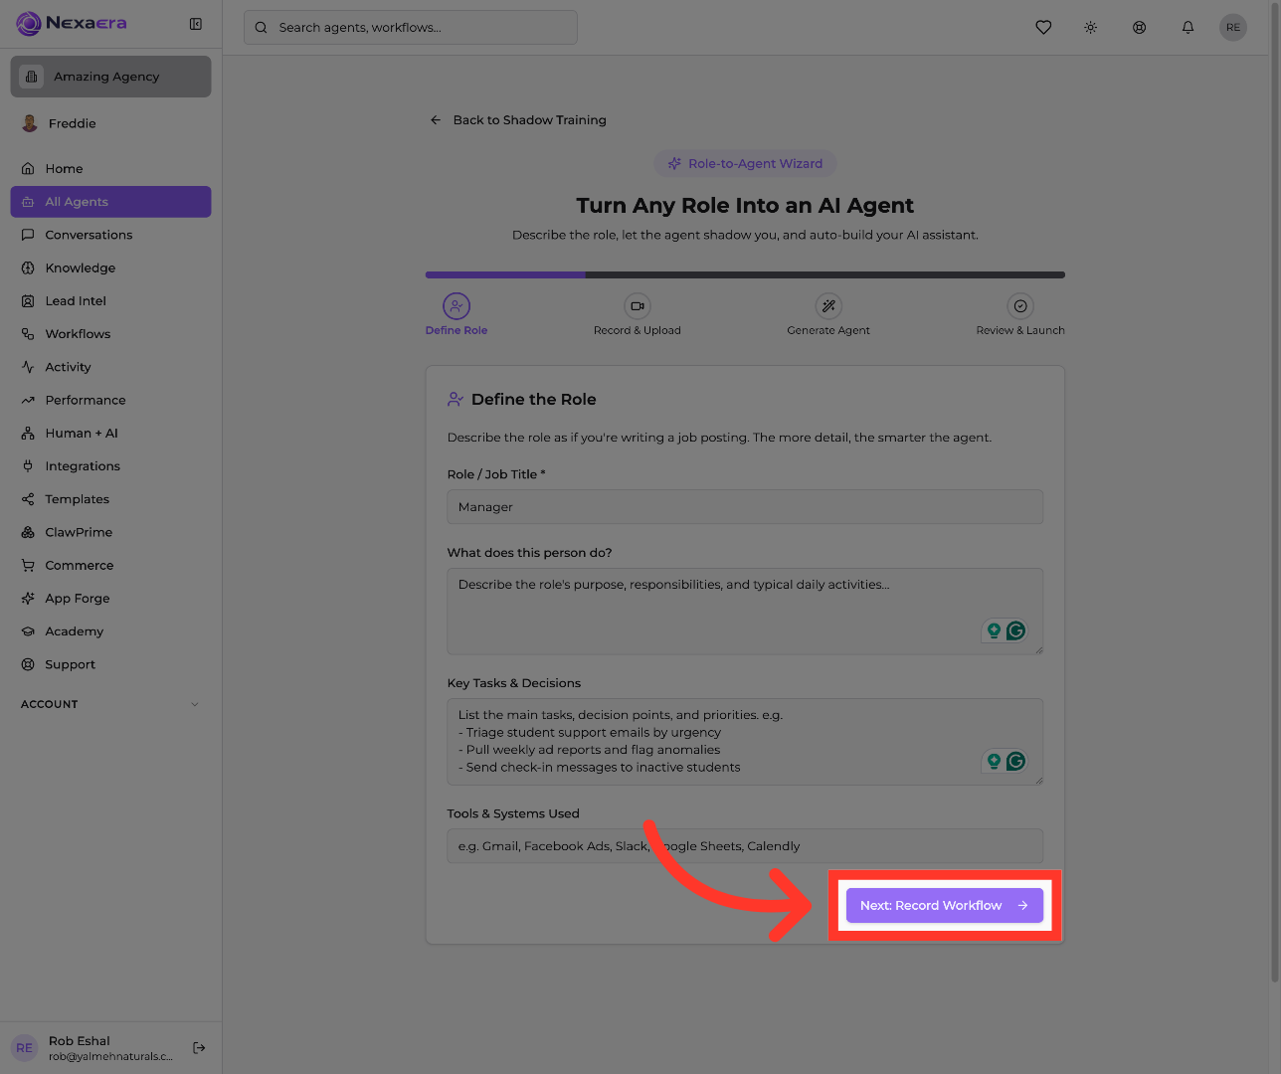Open Amazing Agency workspace switcher
The image size is (1281, 1074).
point(110,77)
